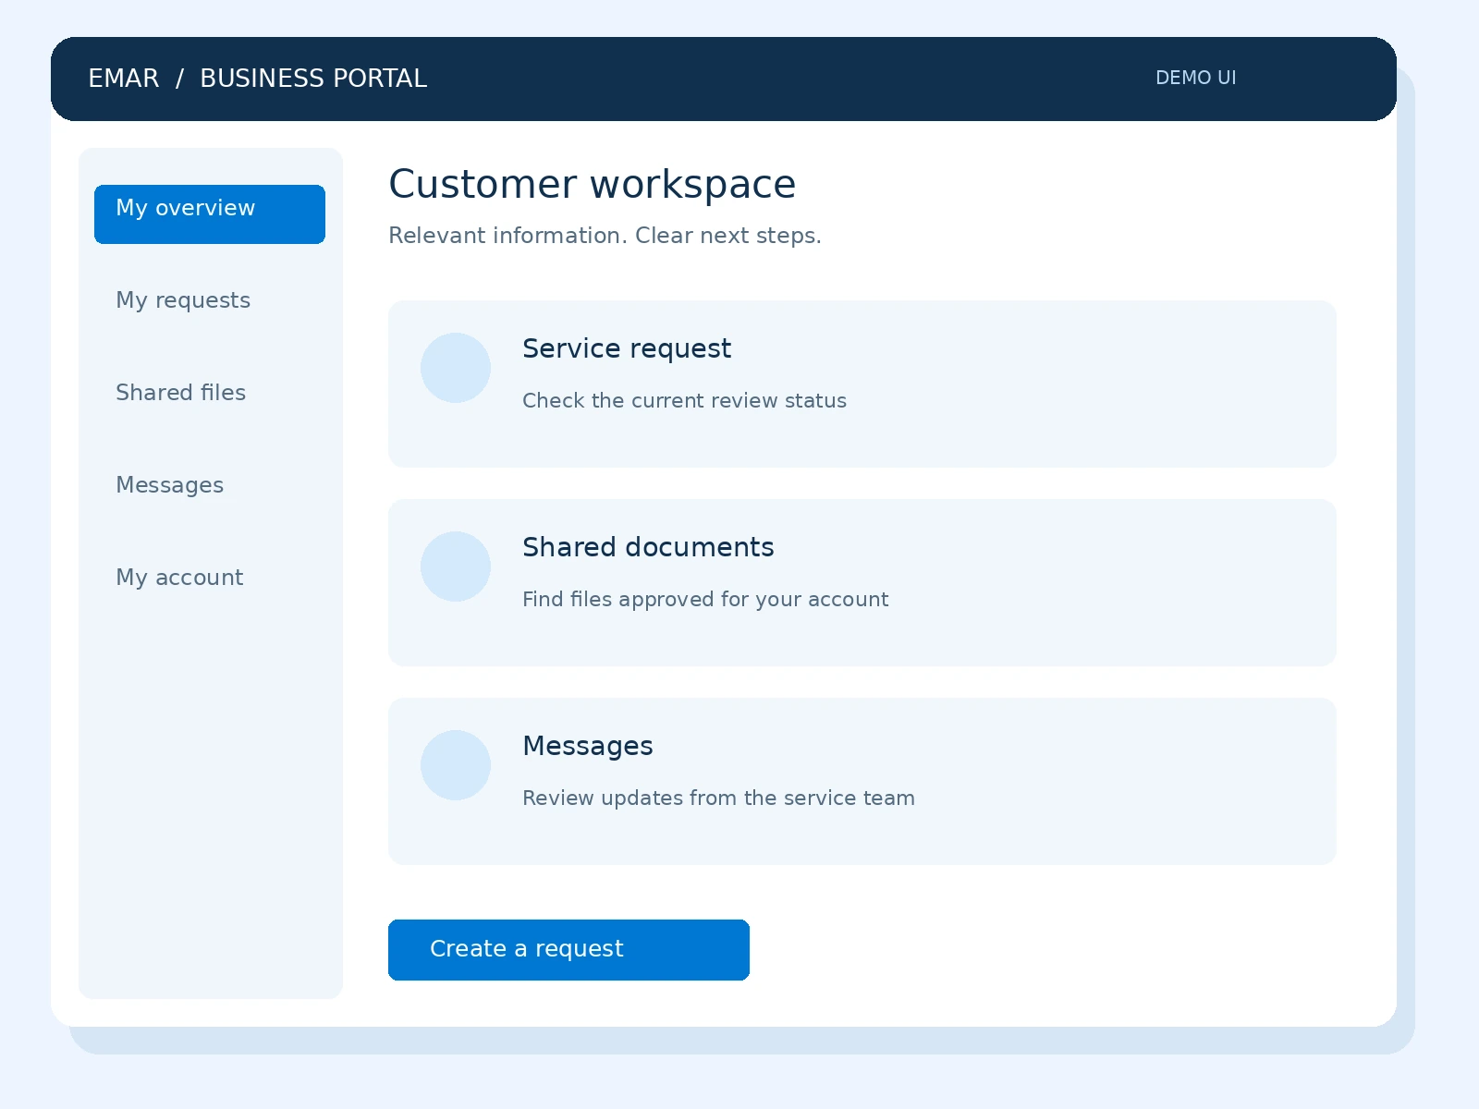Click the Service request card circle icon
The height and width of the screenshot is (1109, 1479).
[x=456, y=368]
